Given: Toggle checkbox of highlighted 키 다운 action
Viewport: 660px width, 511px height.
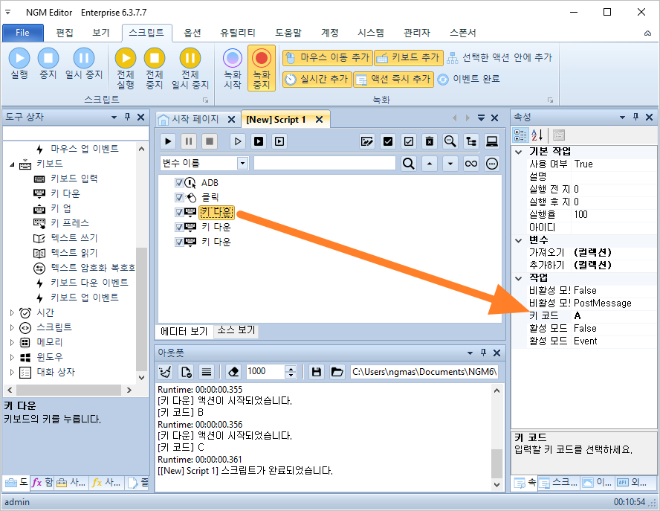Looking at the screenshot, I should pos(179,212).
